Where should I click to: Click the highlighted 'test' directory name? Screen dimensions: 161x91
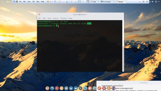[89, 24]
